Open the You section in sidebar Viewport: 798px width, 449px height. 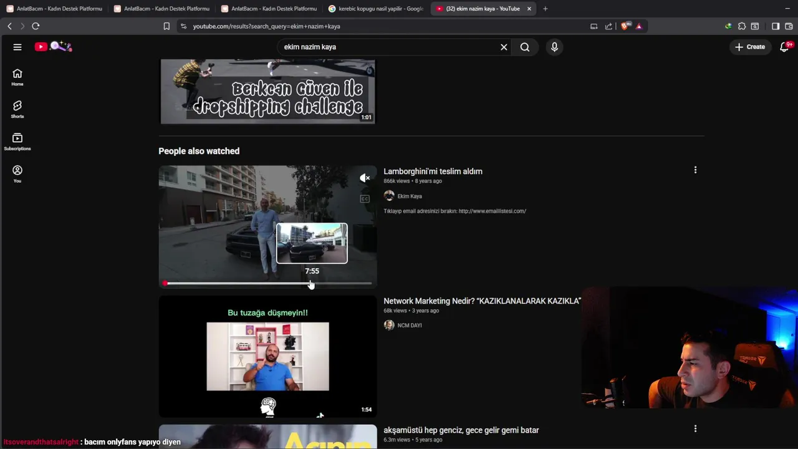coord(17,175)
